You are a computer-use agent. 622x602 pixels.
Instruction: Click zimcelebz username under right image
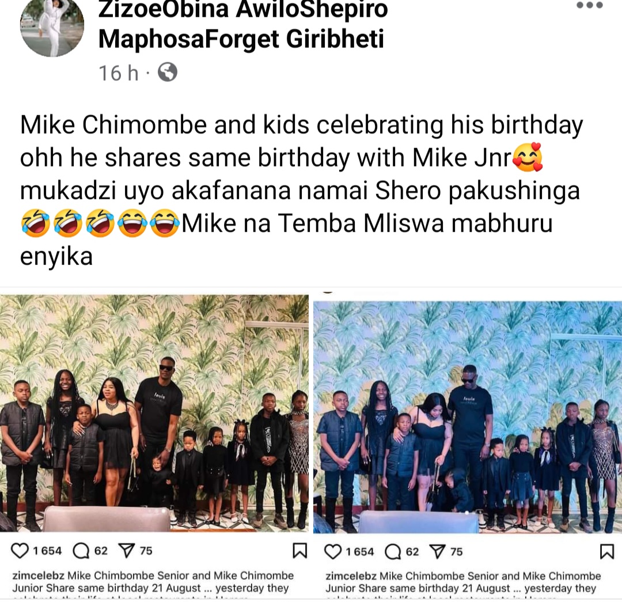click(351, 576)
